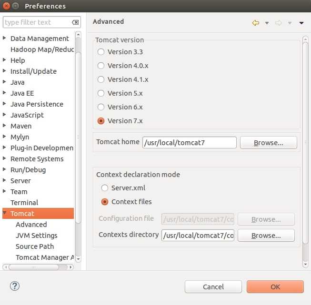
Task: Click the tree horizontal scrollbar left arrow
Action: pyautogui.click(x=6, y=267)
